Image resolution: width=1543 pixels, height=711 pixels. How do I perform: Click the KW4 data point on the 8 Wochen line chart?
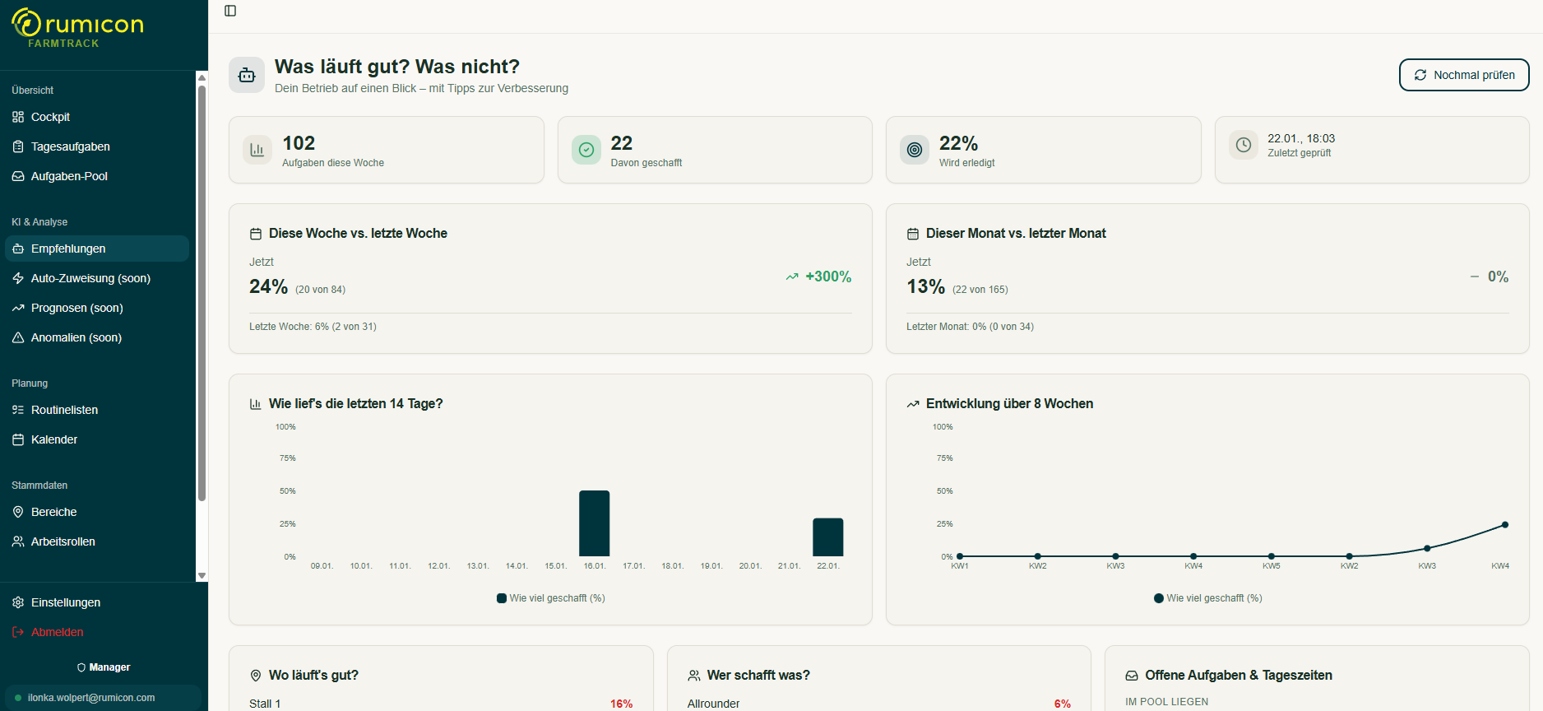point(1504,525)
